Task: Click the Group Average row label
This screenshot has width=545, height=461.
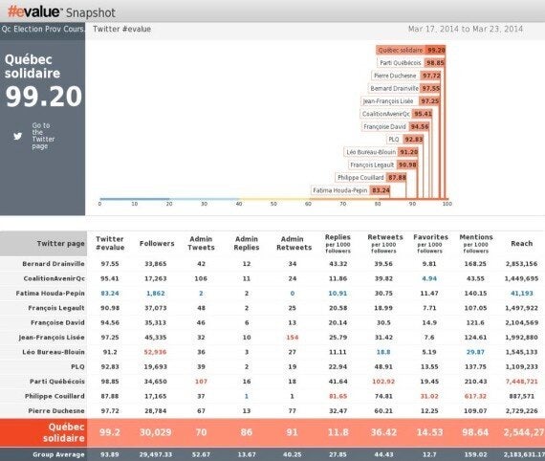Action: [58, 454]
